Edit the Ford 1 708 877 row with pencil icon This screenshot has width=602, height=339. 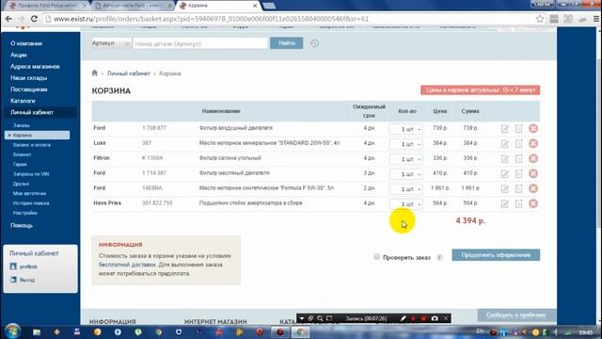coord(505,129)
